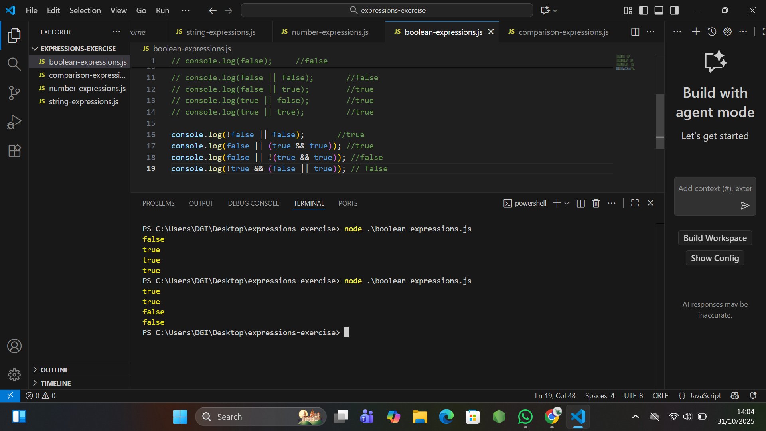
Task: Expand the OUTLINE section
Action: (x=54, y=370)
